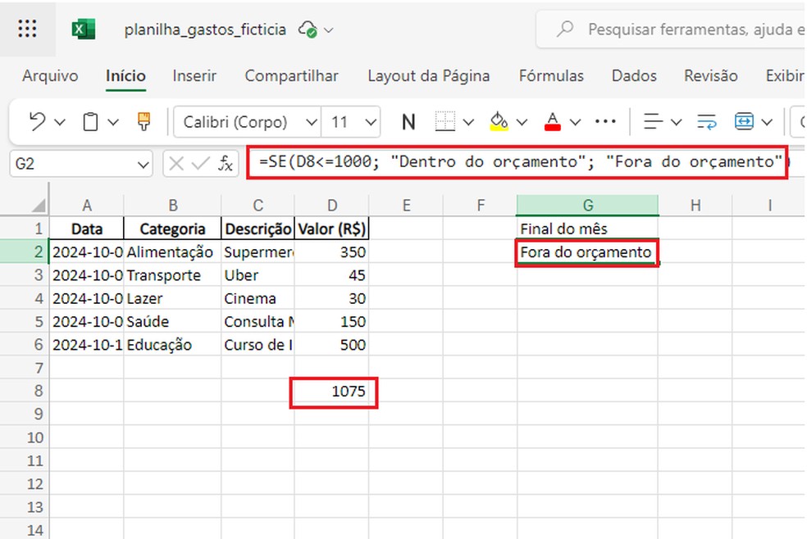
Task: Open the Inserir tab
Action: pos(194,76)
